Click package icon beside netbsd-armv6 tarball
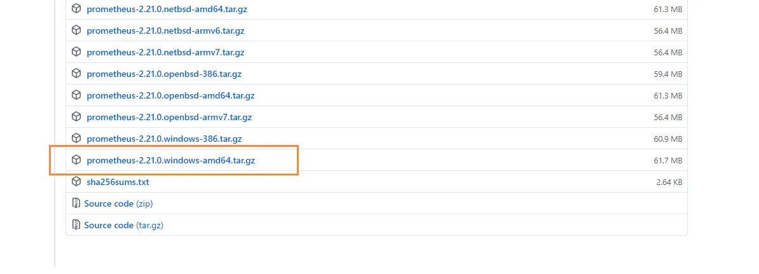 point(76,31)
